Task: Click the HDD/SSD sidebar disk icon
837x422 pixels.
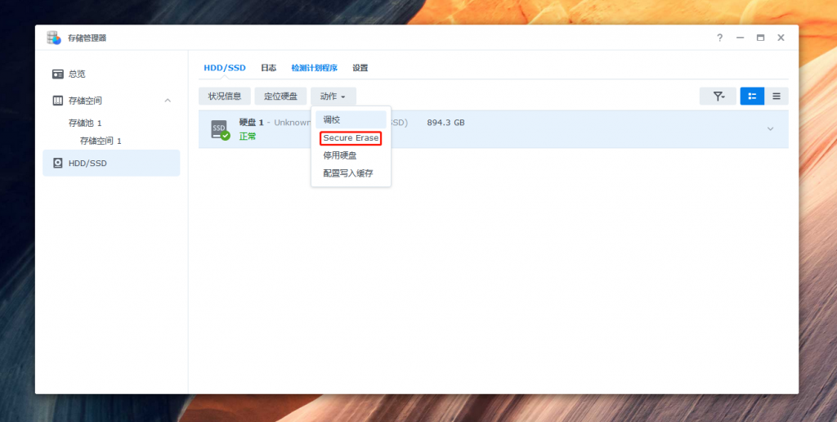Action: tap(58, 163)
